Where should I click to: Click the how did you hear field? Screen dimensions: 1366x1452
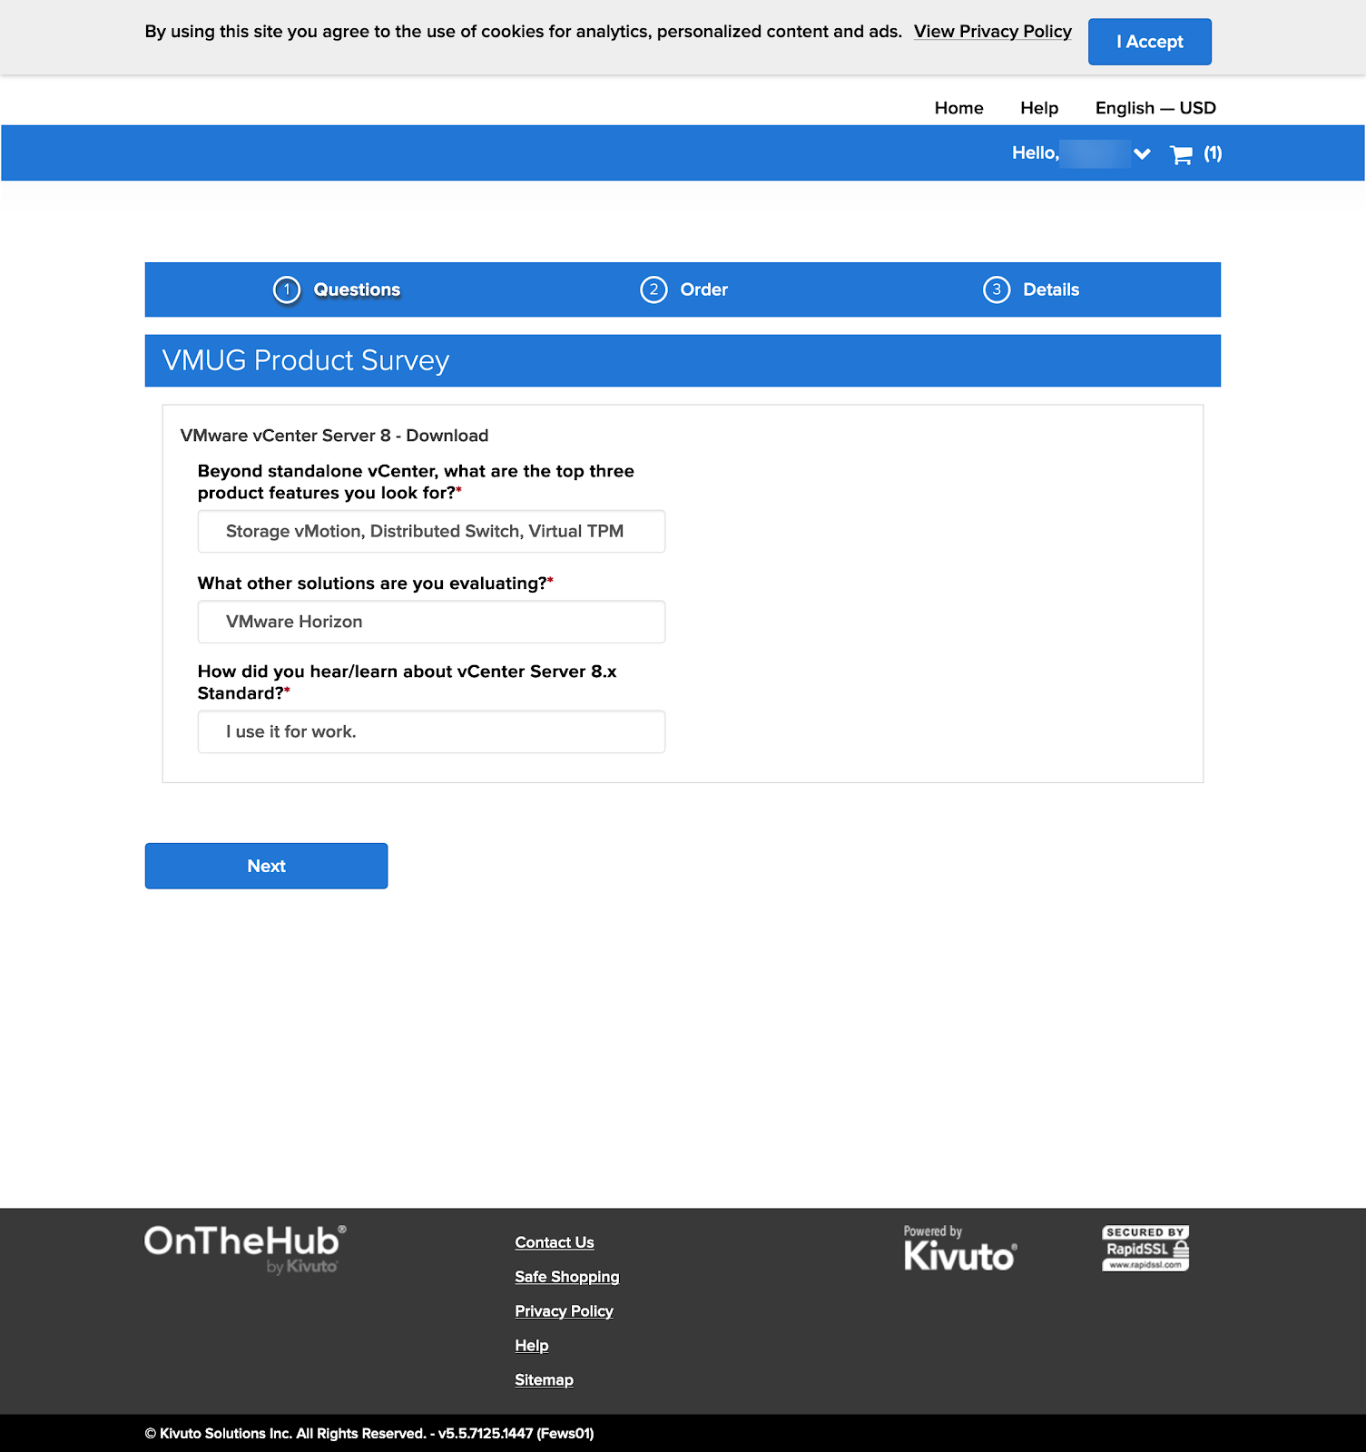click(431, 731)
